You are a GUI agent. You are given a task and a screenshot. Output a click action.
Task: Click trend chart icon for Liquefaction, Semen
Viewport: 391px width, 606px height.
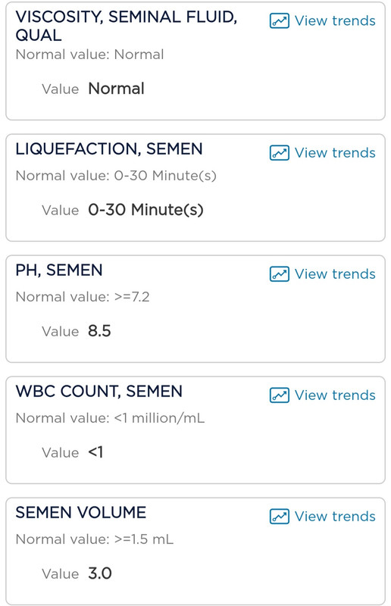[279, 153]
